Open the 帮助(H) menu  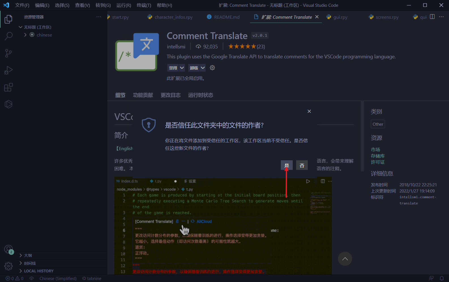click(164, 5)
